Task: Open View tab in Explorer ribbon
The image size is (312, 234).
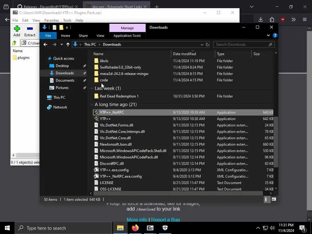Action: (100, 36)
